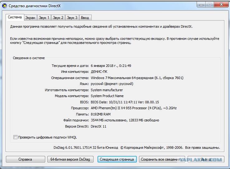
Task: Select the Система tab
Action: 15,17
